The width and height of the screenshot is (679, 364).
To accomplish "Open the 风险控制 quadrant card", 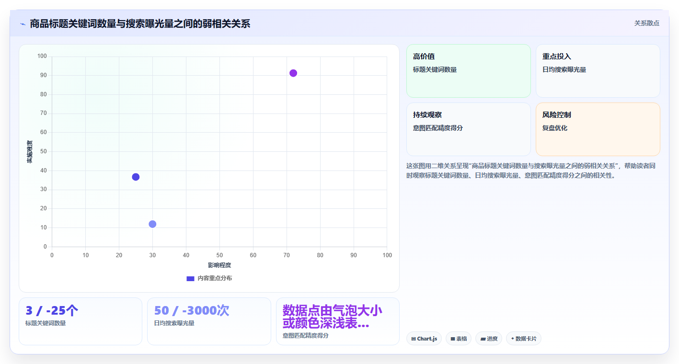I will pos(598,129).
